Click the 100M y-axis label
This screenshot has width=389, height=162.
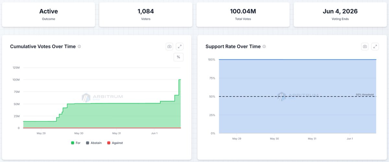tap(16, 80)
